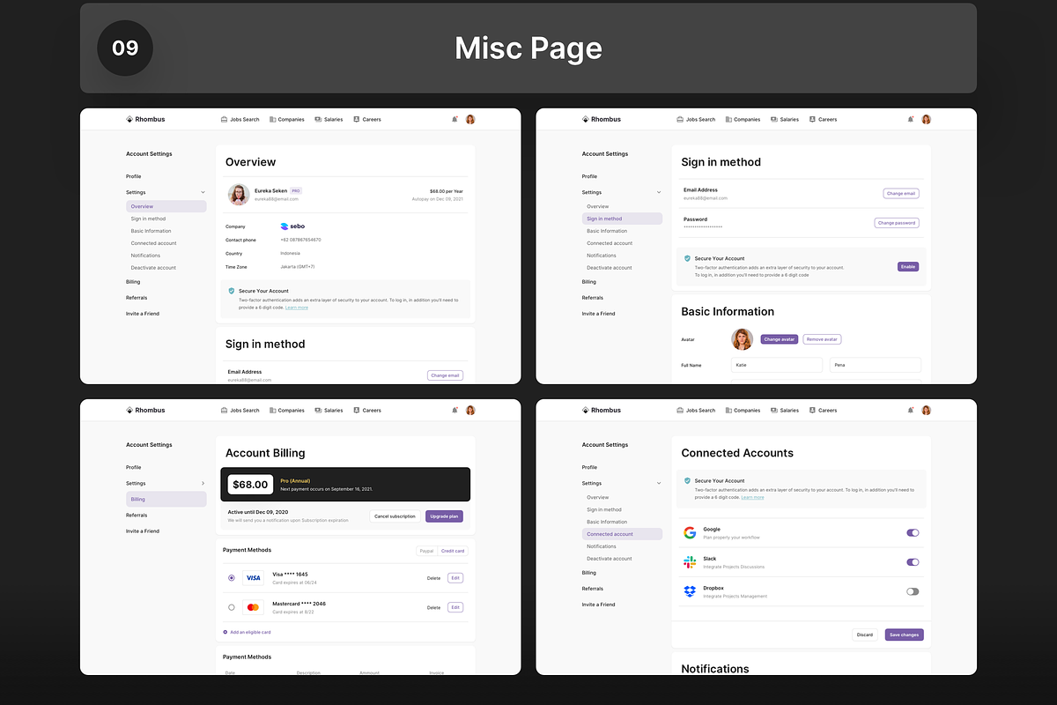This screenshot has height=705, width=1057.
Task: Click the Rhombus logo on the Overview screen
Action: tap(145, 119)
